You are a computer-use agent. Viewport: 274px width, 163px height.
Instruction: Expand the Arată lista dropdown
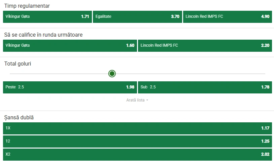pos(137,100)
